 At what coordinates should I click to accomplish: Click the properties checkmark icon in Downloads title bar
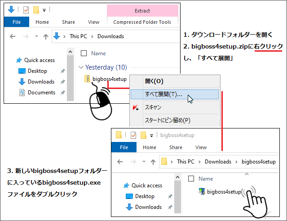[26, 10]
